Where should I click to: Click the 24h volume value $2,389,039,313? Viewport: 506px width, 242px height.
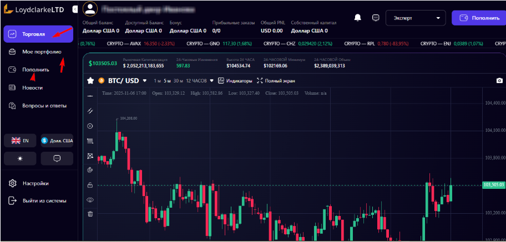[330, 66]
